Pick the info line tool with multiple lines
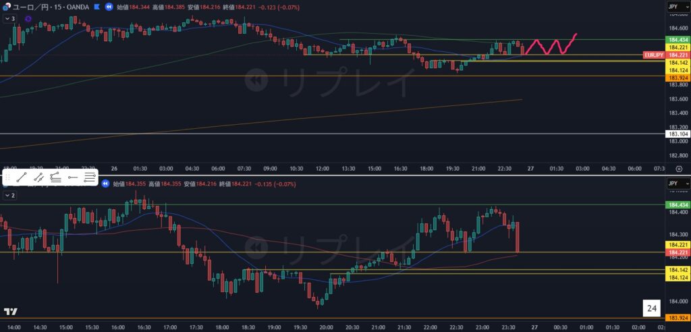Viewport: 691px width, 332px height. point(56,177)
